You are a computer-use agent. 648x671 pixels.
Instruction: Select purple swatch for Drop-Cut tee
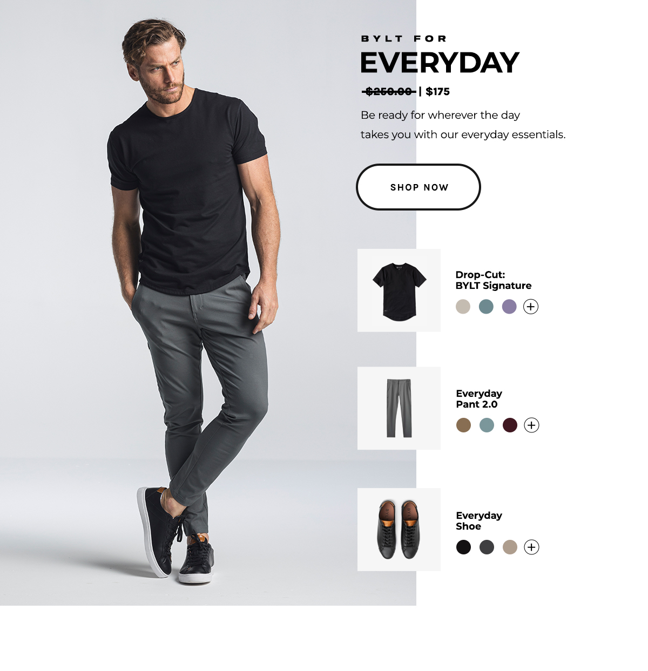(509, 307)
